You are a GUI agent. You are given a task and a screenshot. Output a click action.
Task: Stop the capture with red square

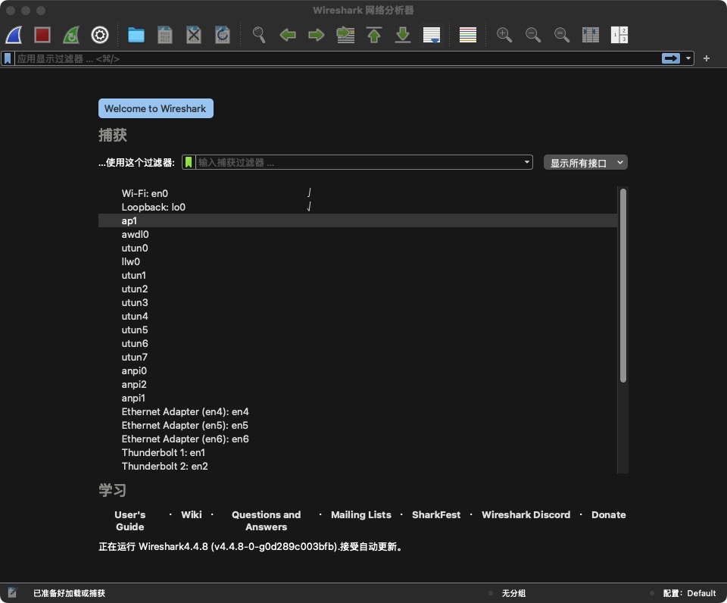pyautogui.click(x=42, y=35)
